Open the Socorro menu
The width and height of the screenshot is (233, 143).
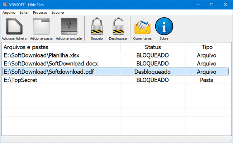pos(58,13)
